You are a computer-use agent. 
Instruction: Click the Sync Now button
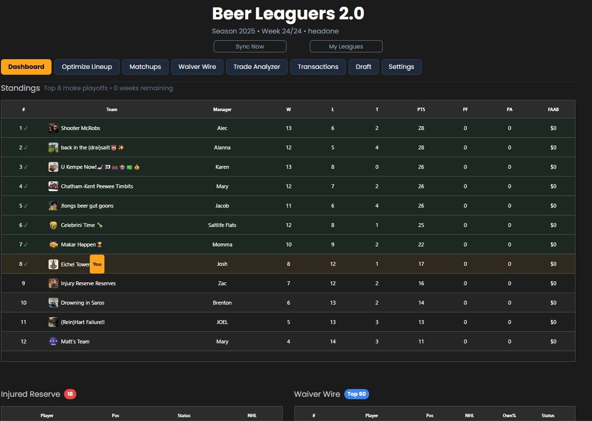[250, 47]
